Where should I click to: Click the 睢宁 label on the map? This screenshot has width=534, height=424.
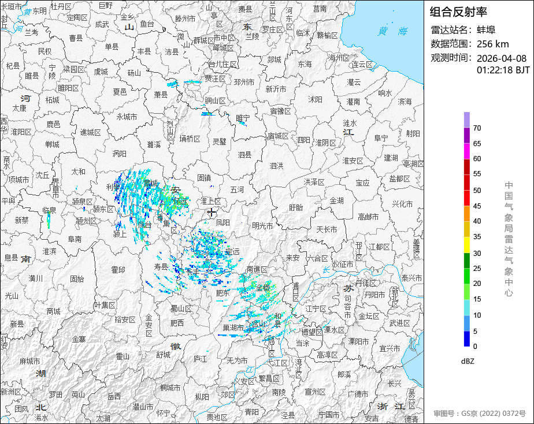(x=243, y=118)
